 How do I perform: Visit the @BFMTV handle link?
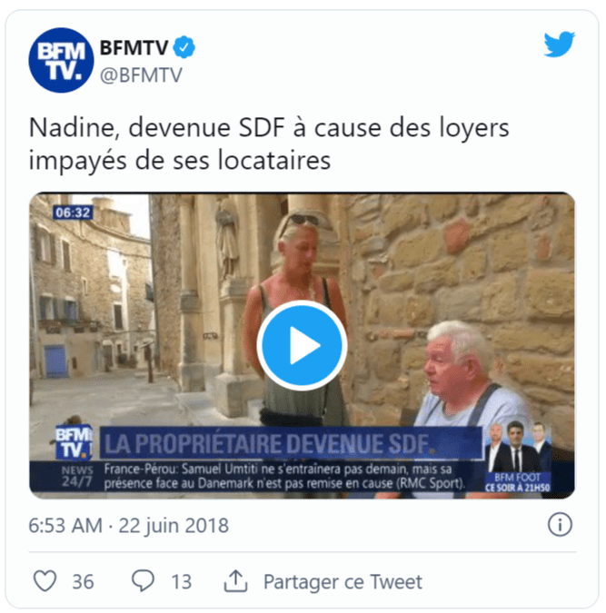(x=141, y=75)
